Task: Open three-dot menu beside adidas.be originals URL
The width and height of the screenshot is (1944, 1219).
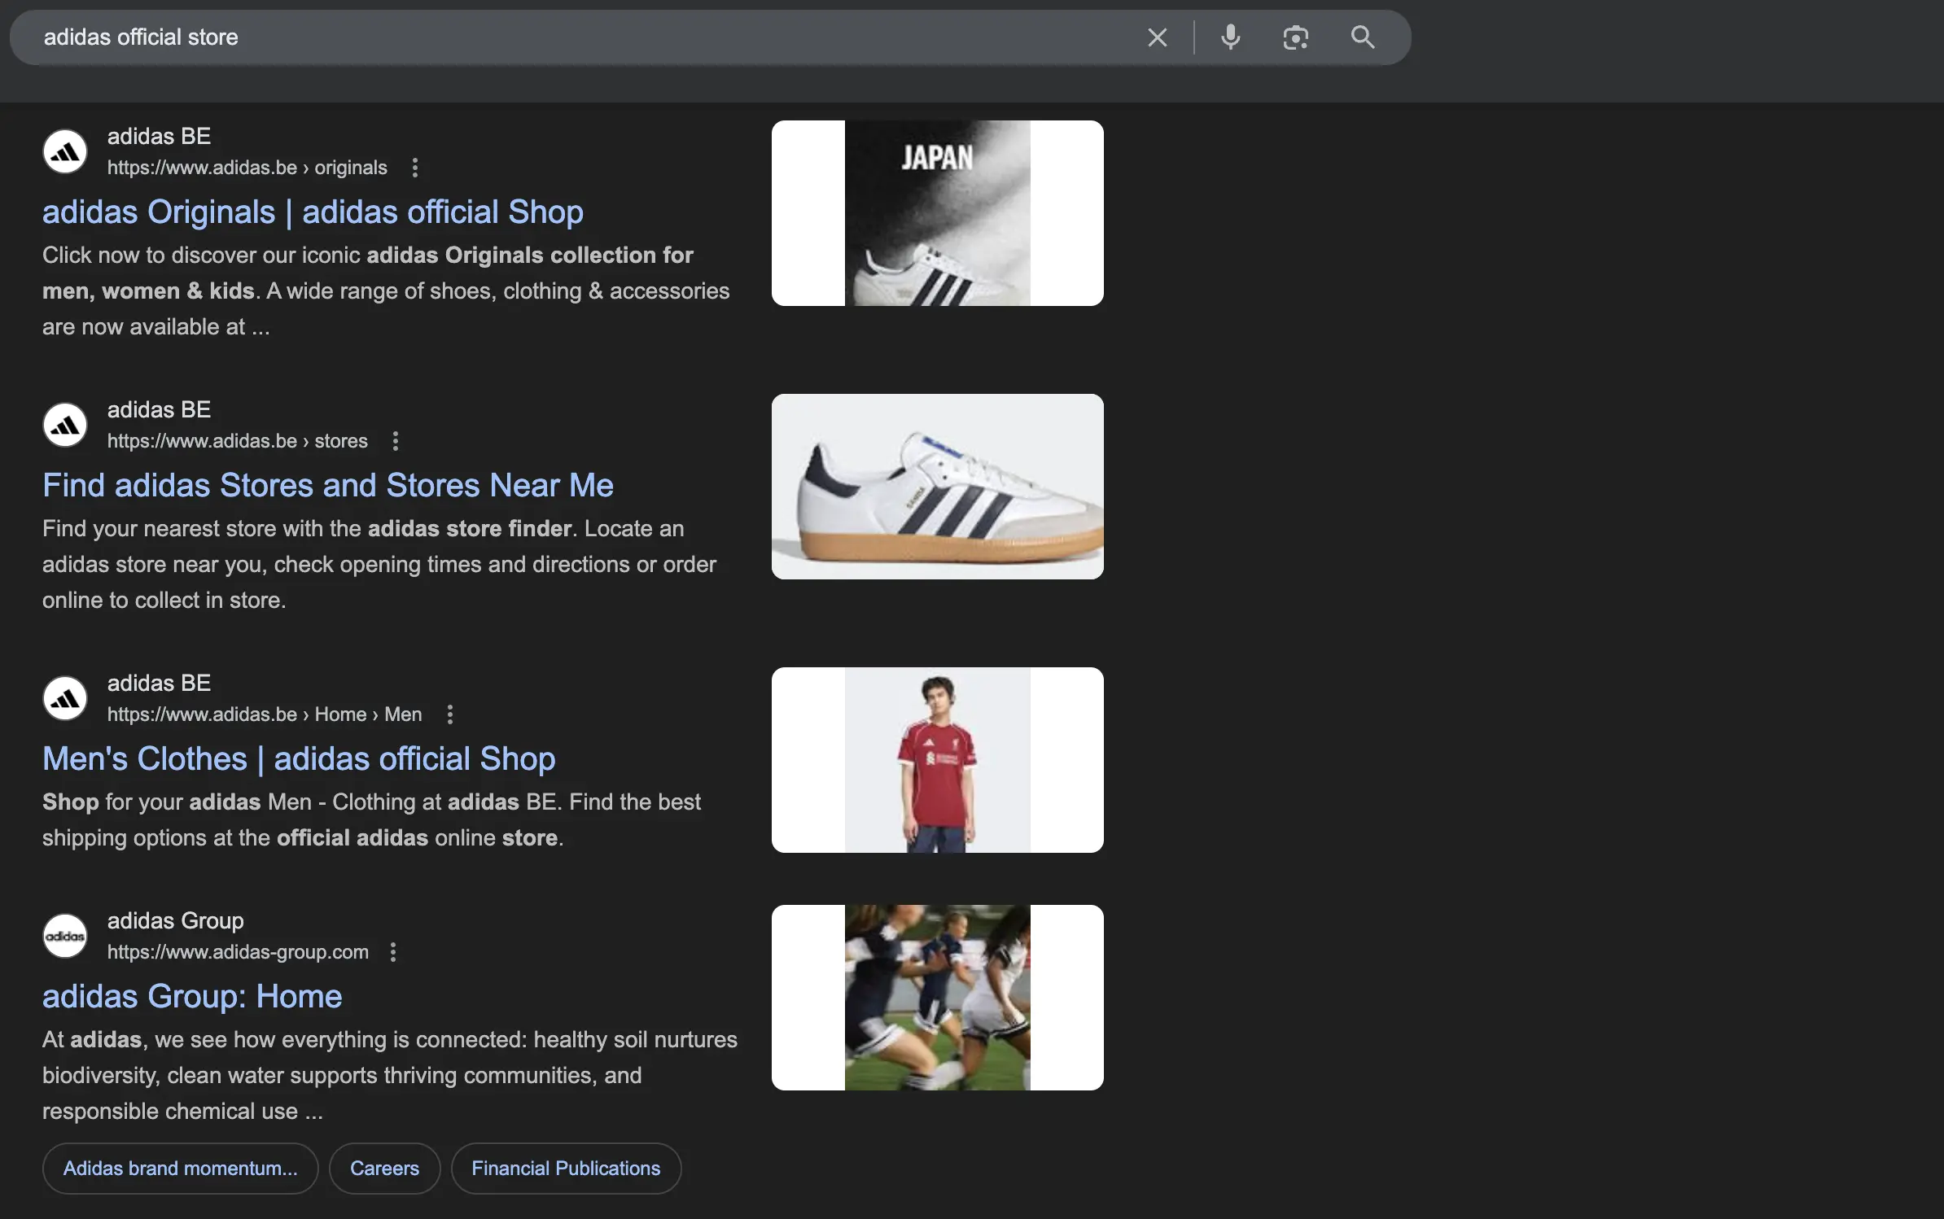Action: [415, 168]
